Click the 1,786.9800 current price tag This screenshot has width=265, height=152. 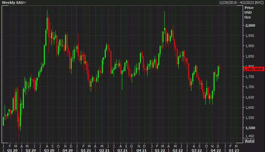pos(253,69)
